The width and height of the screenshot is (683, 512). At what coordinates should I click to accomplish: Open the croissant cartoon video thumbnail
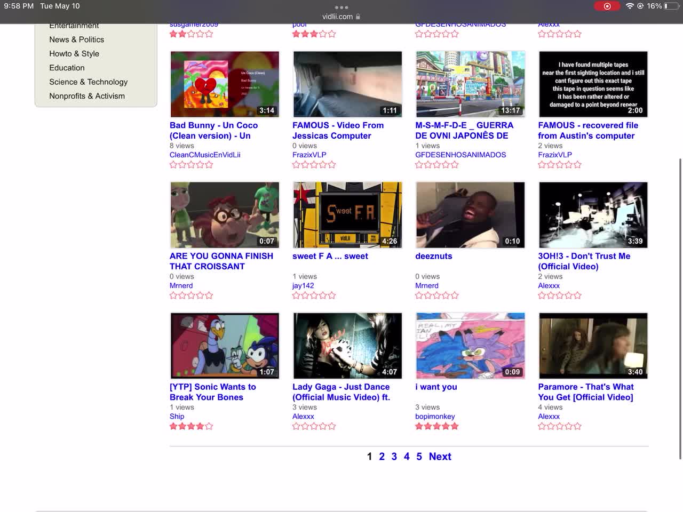[225, 215]
